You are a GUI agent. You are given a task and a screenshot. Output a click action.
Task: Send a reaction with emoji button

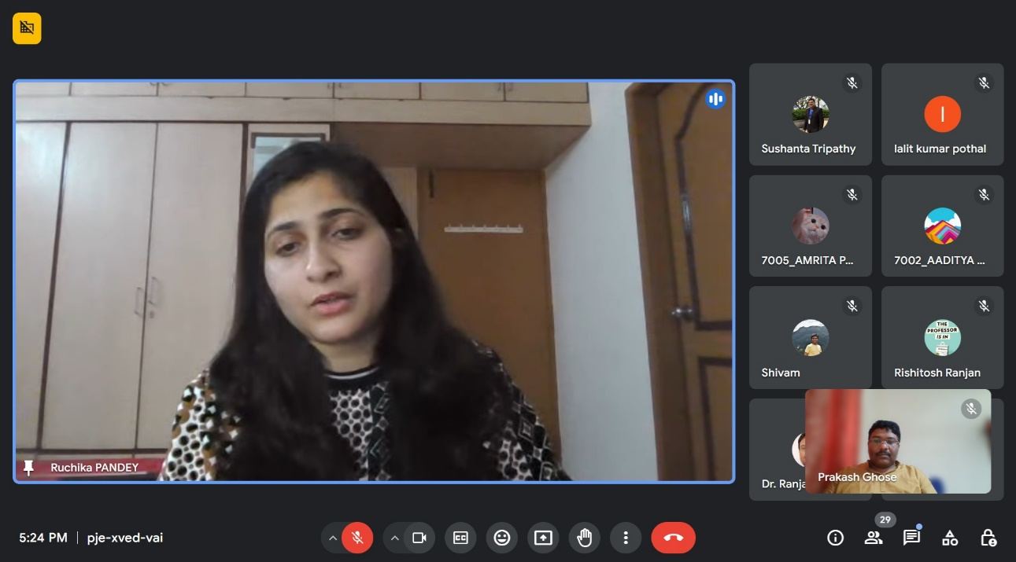(x=501, y=538)
